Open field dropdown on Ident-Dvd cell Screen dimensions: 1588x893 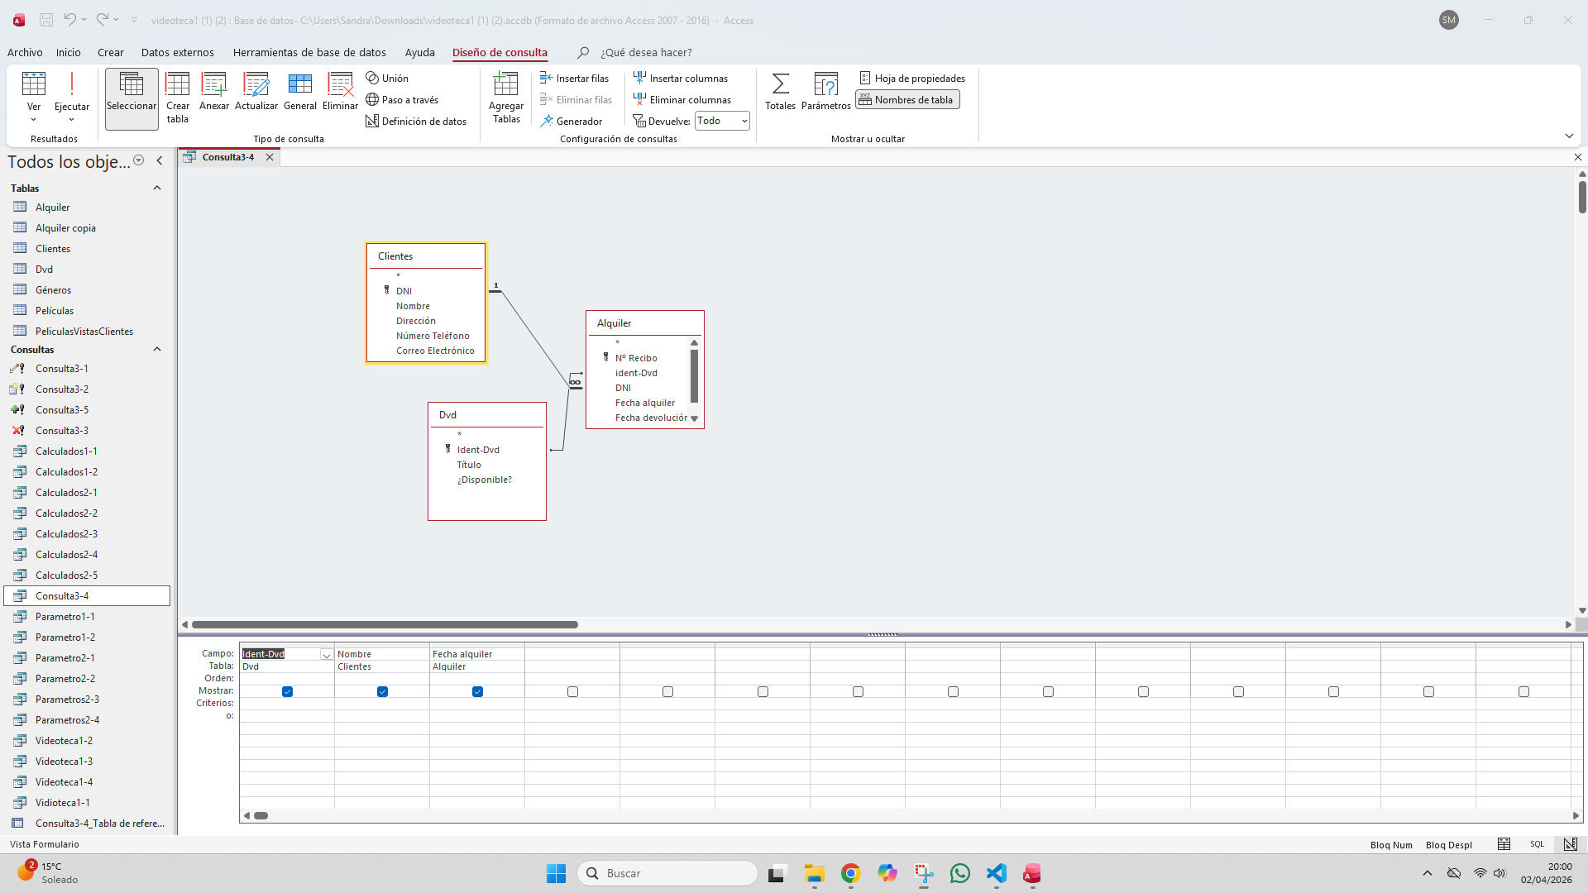click(x=326, y=653)
